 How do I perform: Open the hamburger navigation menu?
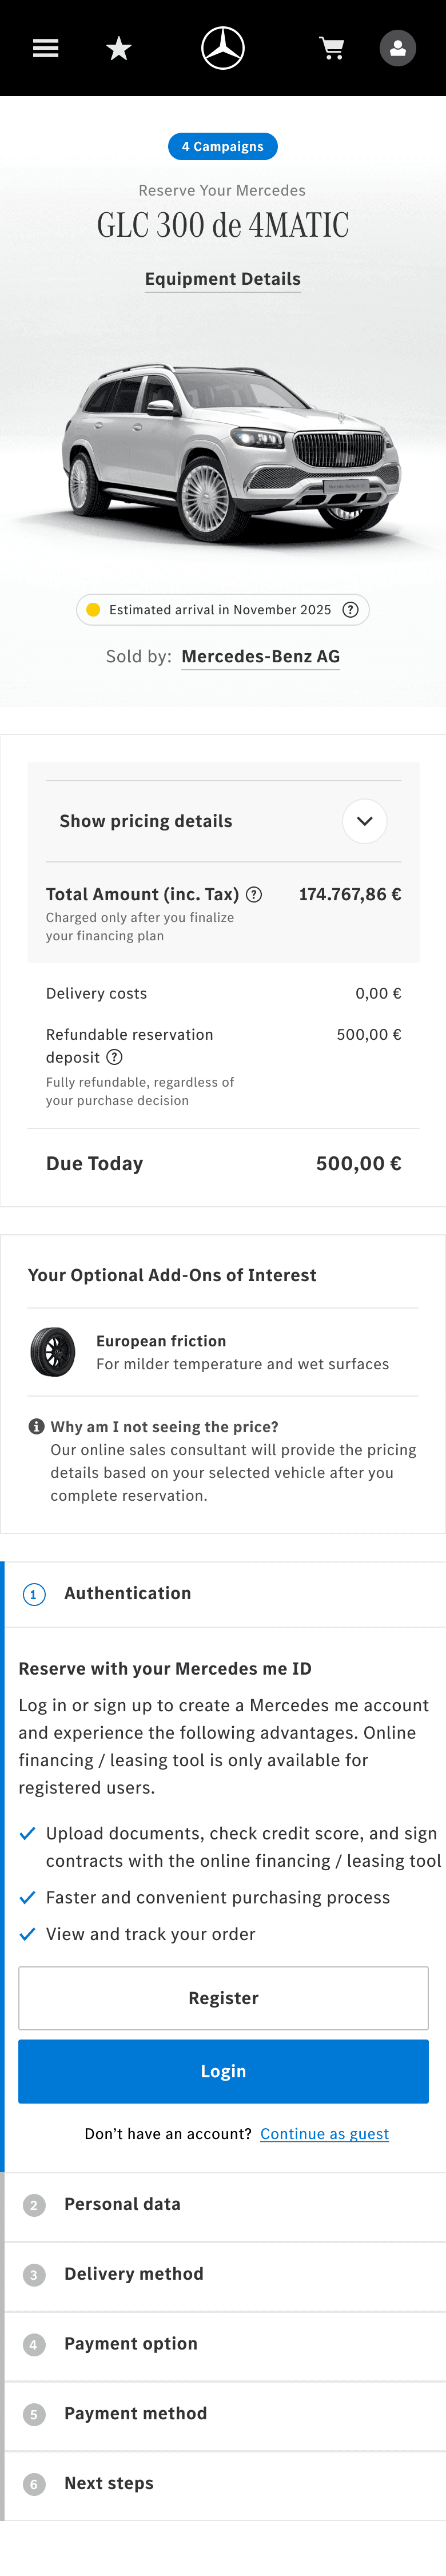click(46, 48)
